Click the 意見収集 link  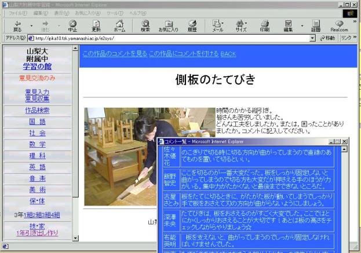[37, 99]
